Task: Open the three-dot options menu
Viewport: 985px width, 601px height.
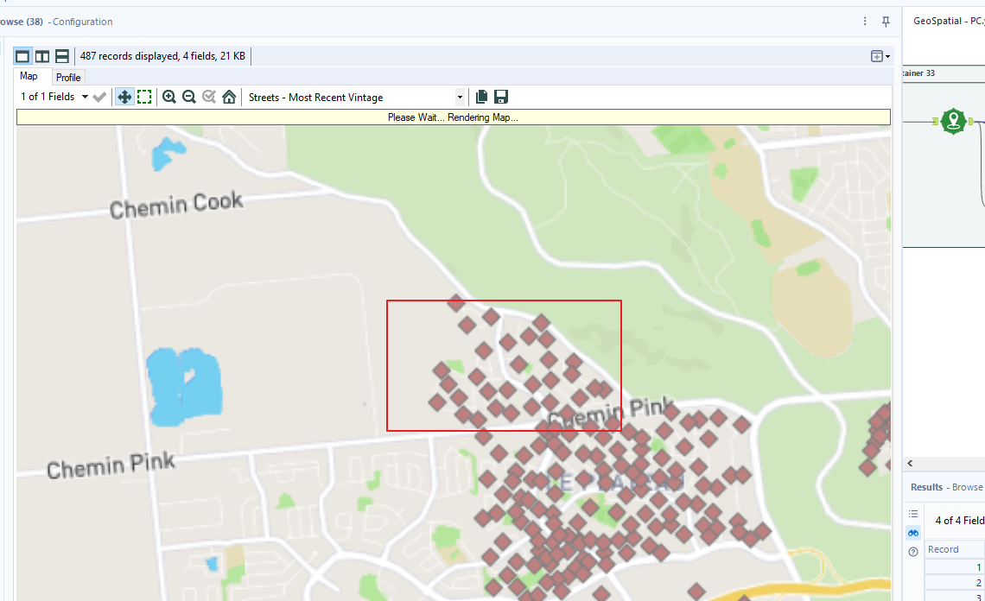Action: point(865,21)
